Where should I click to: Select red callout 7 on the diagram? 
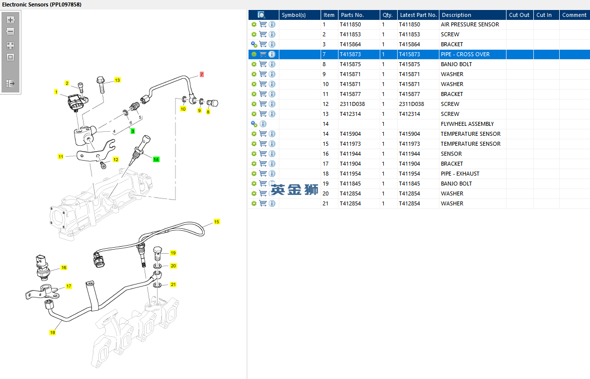pyautogui.click(x=202, y=74)
